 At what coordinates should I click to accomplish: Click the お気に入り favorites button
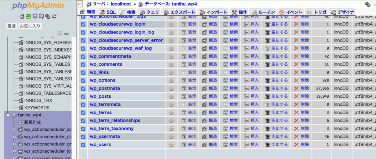tap(30, 26)
